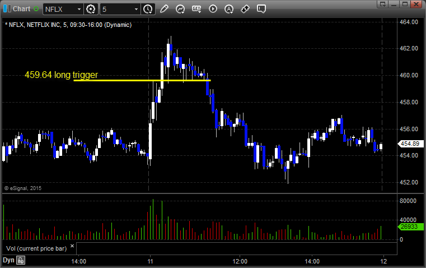Click the 'Dyn' time template label

coord(8,260)
